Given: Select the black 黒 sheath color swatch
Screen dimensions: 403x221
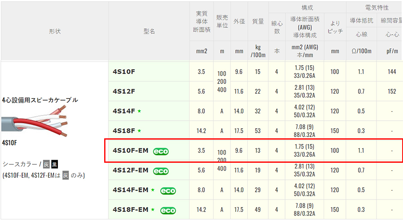Looking at the screenshot, I should 54,164.
